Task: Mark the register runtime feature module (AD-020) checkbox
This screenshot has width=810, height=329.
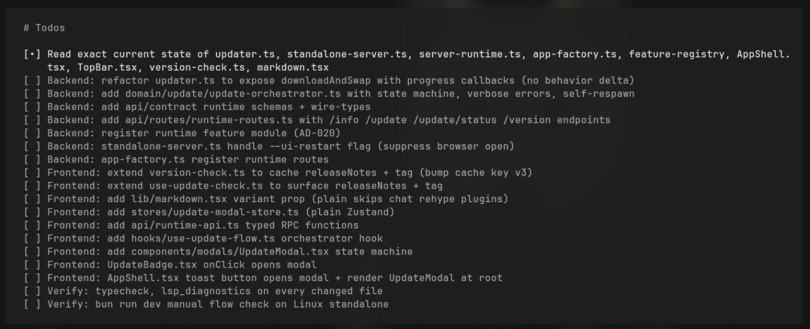Action: [x=32, y=133]
